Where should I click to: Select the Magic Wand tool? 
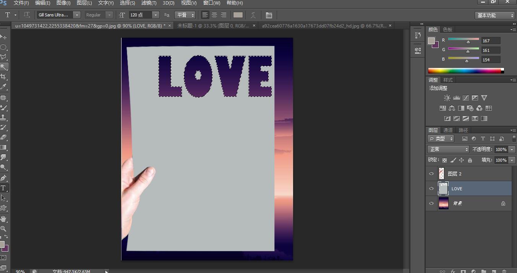point(3,67)
